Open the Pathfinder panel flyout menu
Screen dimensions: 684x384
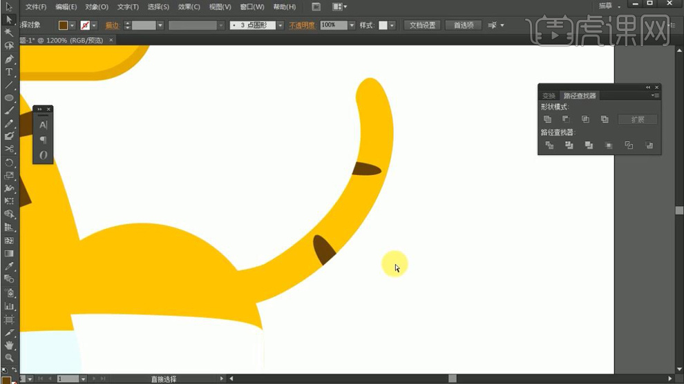coord(654,95)
